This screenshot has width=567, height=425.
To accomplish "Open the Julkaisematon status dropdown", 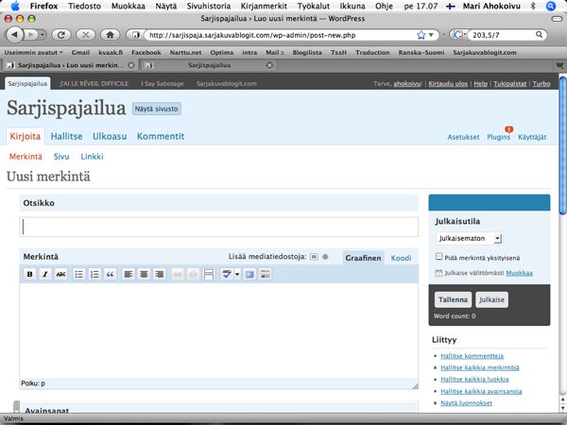I will pos(469,239).
